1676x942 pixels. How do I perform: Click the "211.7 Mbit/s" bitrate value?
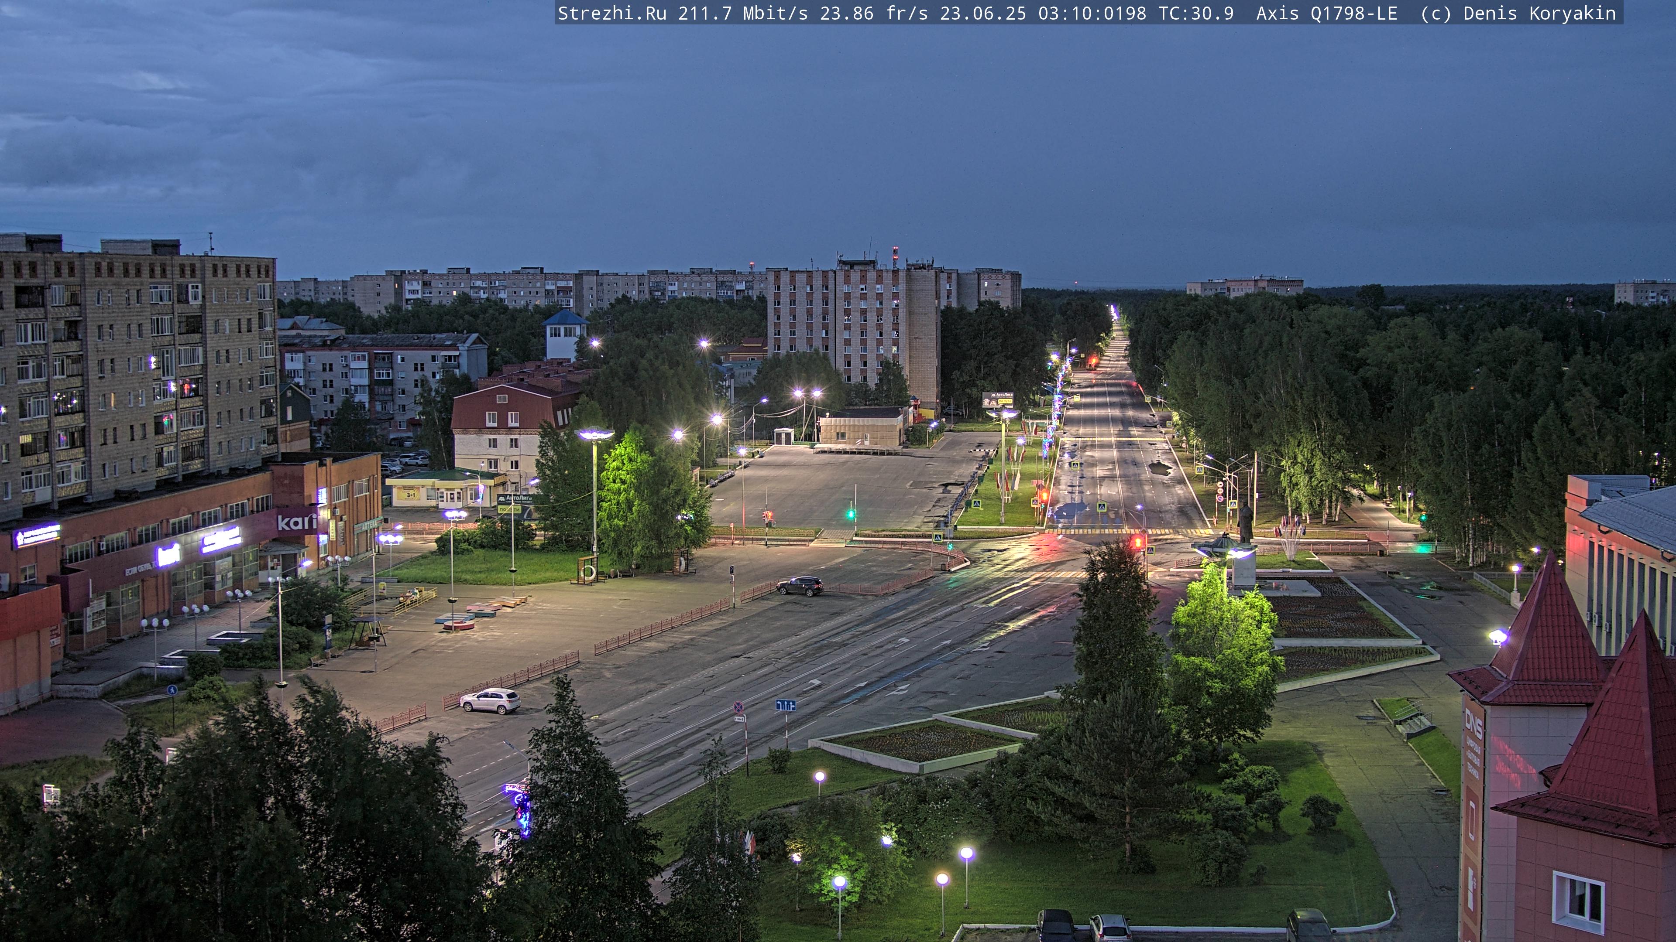click(x=743, y=13)
